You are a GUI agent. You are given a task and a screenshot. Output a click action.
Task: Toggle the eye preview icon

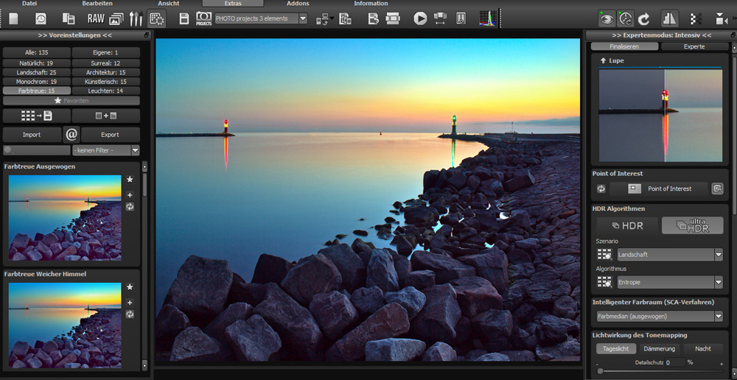(x=606, y=18)
